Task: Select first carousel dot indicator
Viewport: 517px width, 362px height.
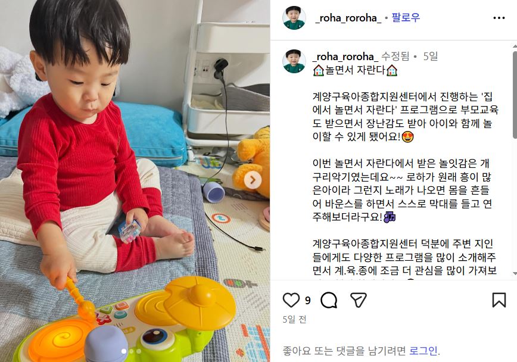Action: click(124, 351)
